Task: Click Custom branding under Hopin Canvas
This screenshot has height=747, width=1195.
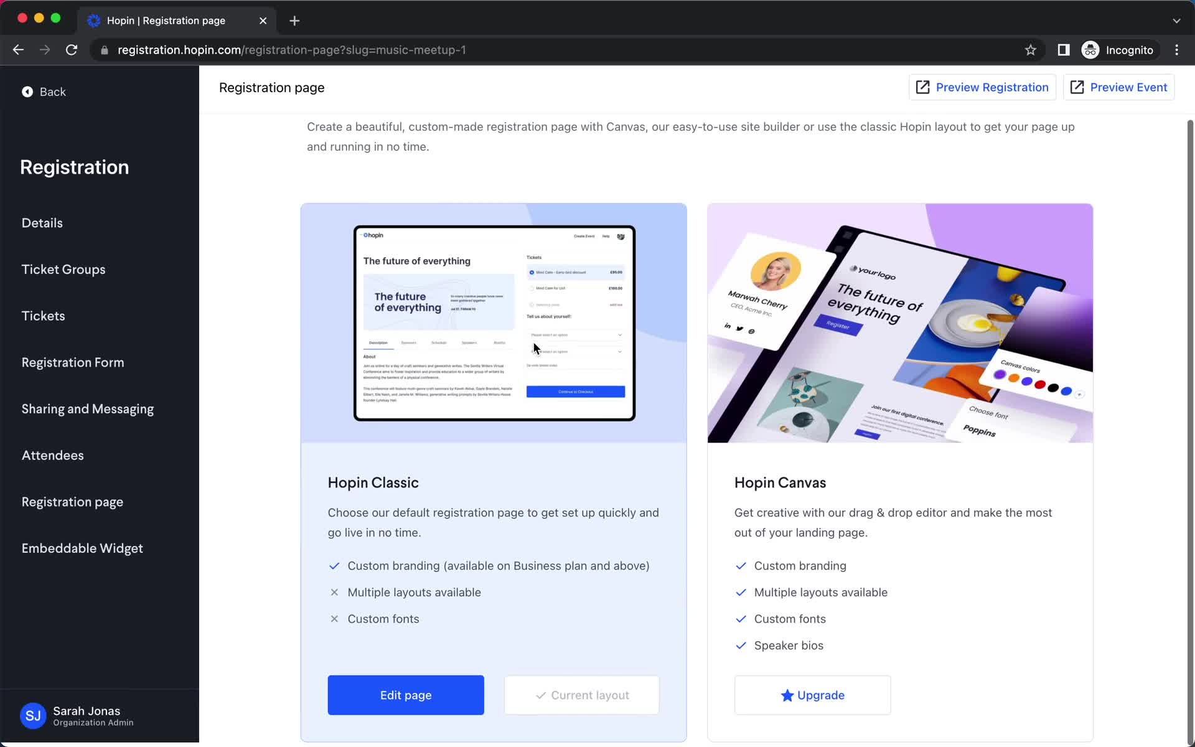Action: click(x=800, y=566)
